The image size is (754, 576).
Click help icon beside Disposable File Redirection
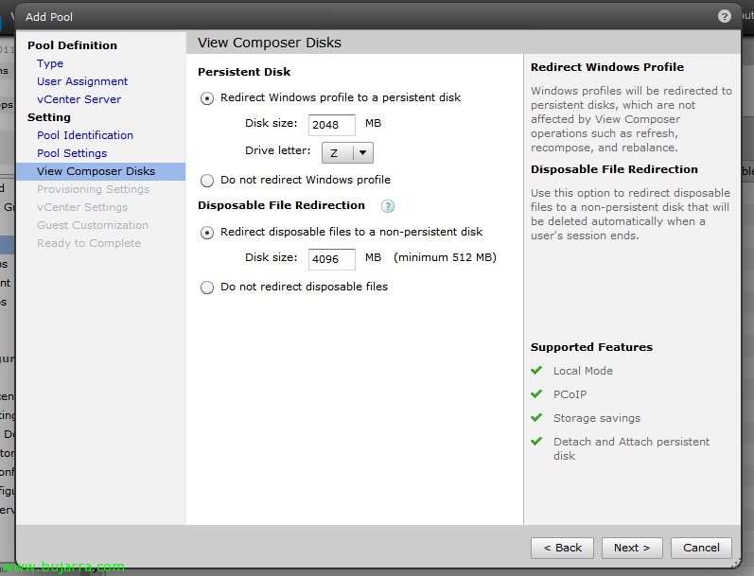tap(387, 206)
